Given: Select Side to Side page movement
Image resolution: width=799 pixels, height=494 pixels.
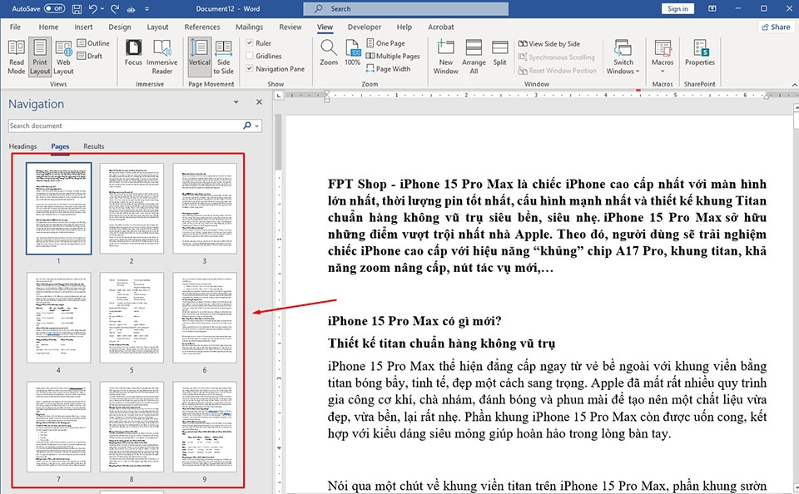Looking at the screenshot, I should click(x=223, y=57).
